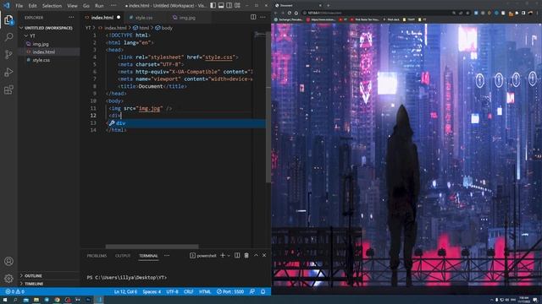Open editor more actions ellipsis
The image size is (542, 304).
263,17
